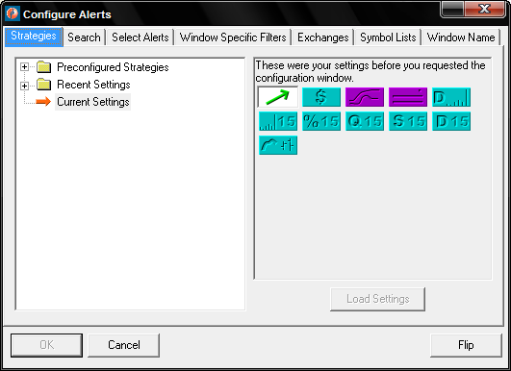Click the Cancel button
Screen dimensions: 511x371
124,345
